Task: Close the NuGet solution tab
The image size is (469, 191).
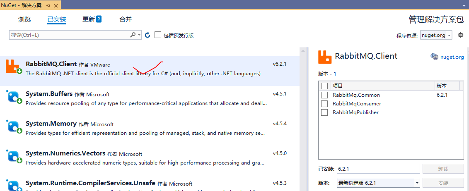Action: coord(56,5)
